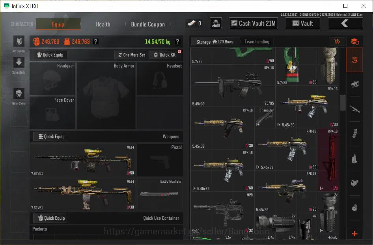Select the grenade category icon
The height and width of the screenshot is (245, 373).
click(x=355, y=208)
